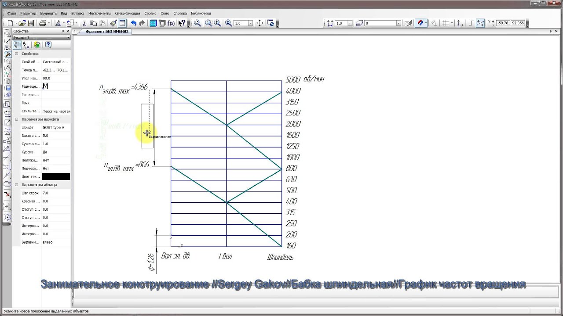Open a file with the folder icon
The image size is (563, 316).
coord(22,23)
